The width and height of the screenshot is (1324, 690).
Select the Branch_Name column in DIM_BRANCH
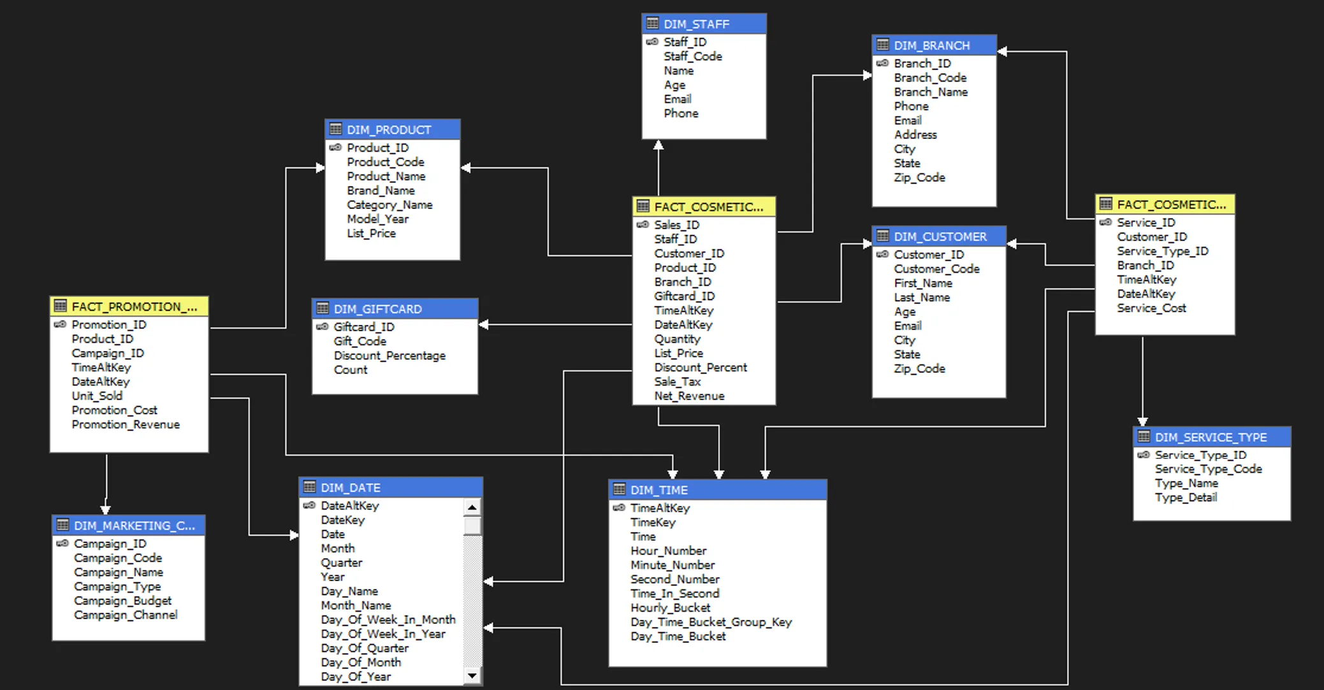(931, 92)
